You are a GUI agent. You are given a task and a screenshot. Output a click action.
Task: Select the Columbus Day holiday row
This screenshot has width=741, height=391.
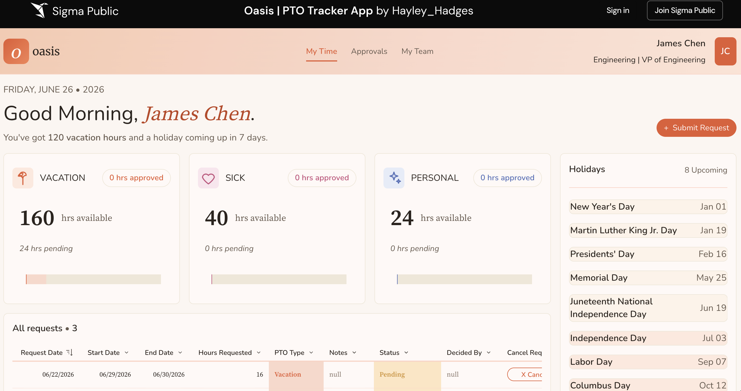point(648,385)
